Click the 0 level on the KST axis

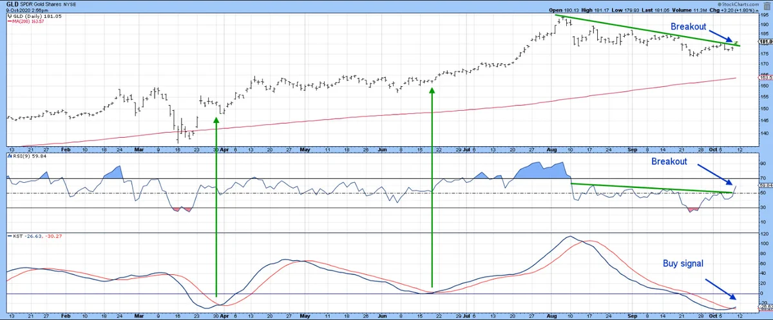[x=762, y=294]
